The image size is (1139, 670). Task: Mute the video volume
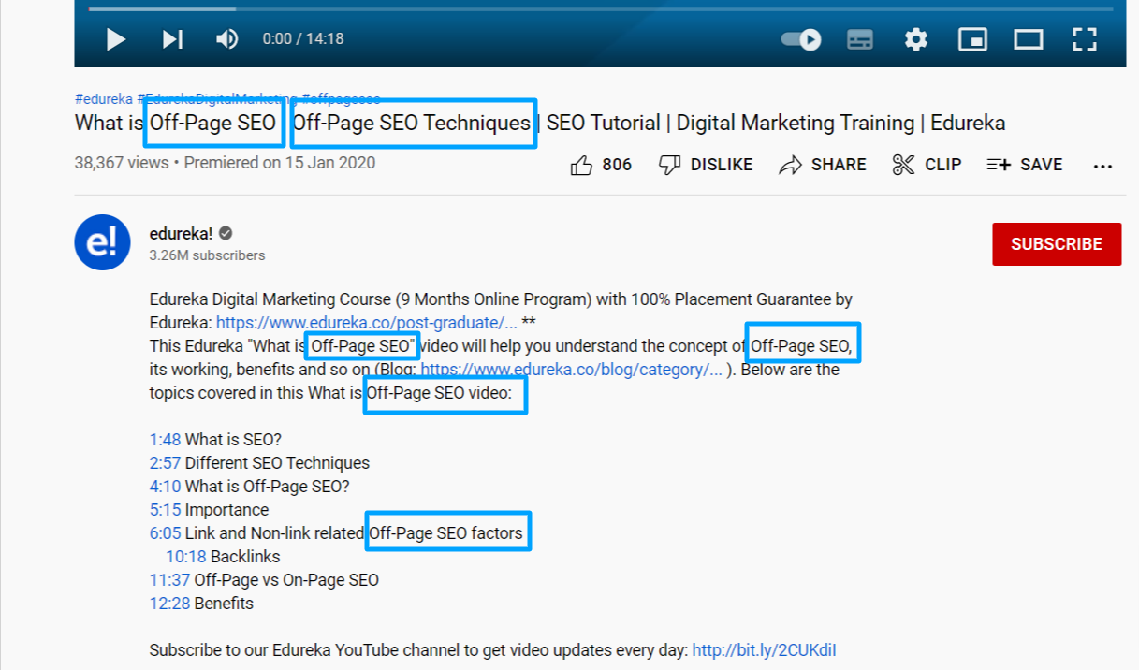[x=225, y=39]
